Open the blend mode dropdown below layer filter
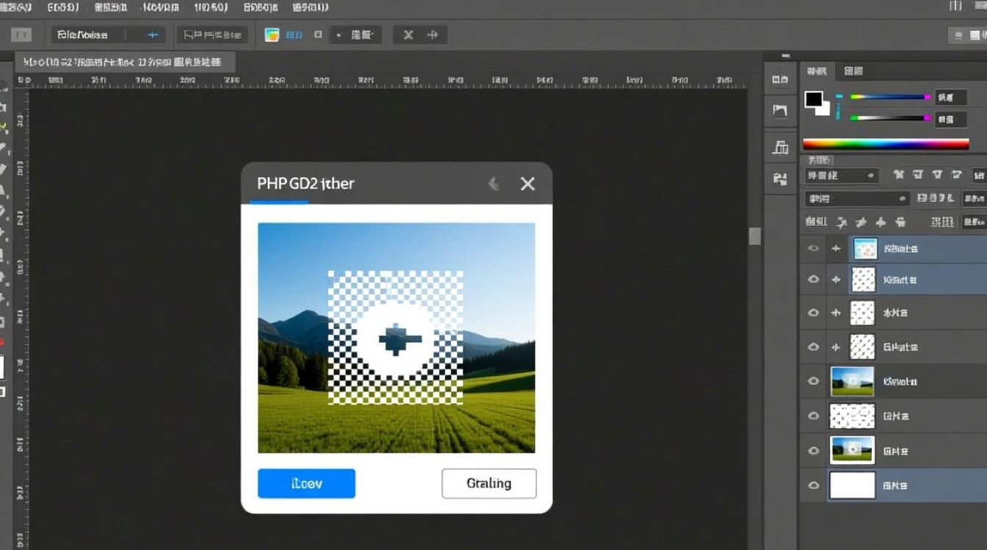The image size is (987, 550). coord(857,199)
